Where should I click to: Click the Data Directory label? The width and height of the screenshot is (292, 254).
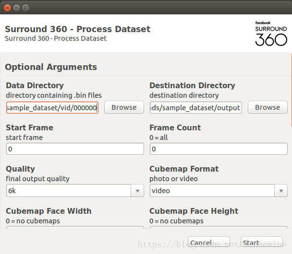(35, 85)
